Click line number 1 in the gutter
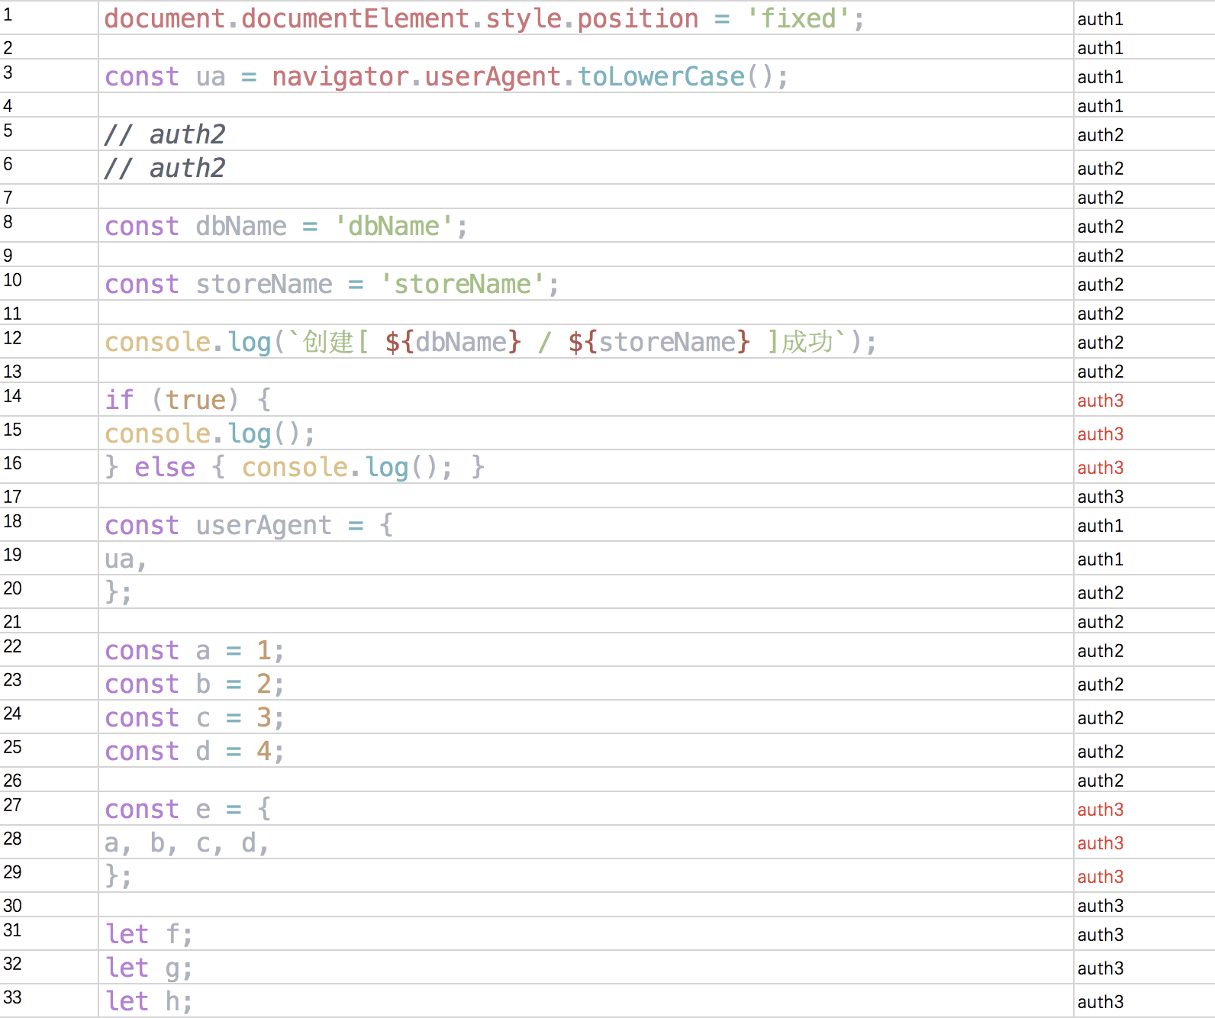 [8, 14]
